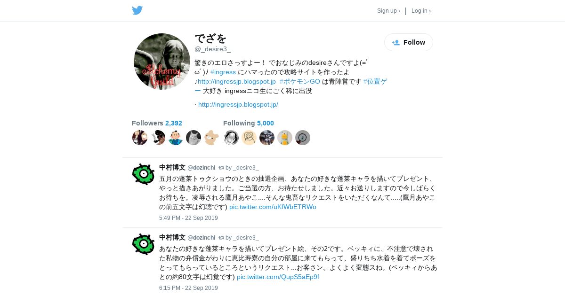Follow the でざを account
The image size is (565, 296).
click(x=409, y=42)
